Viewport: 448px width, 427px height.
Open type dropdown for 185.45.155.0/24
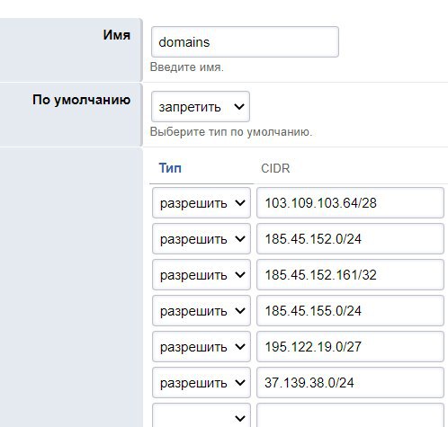(202, 311)
